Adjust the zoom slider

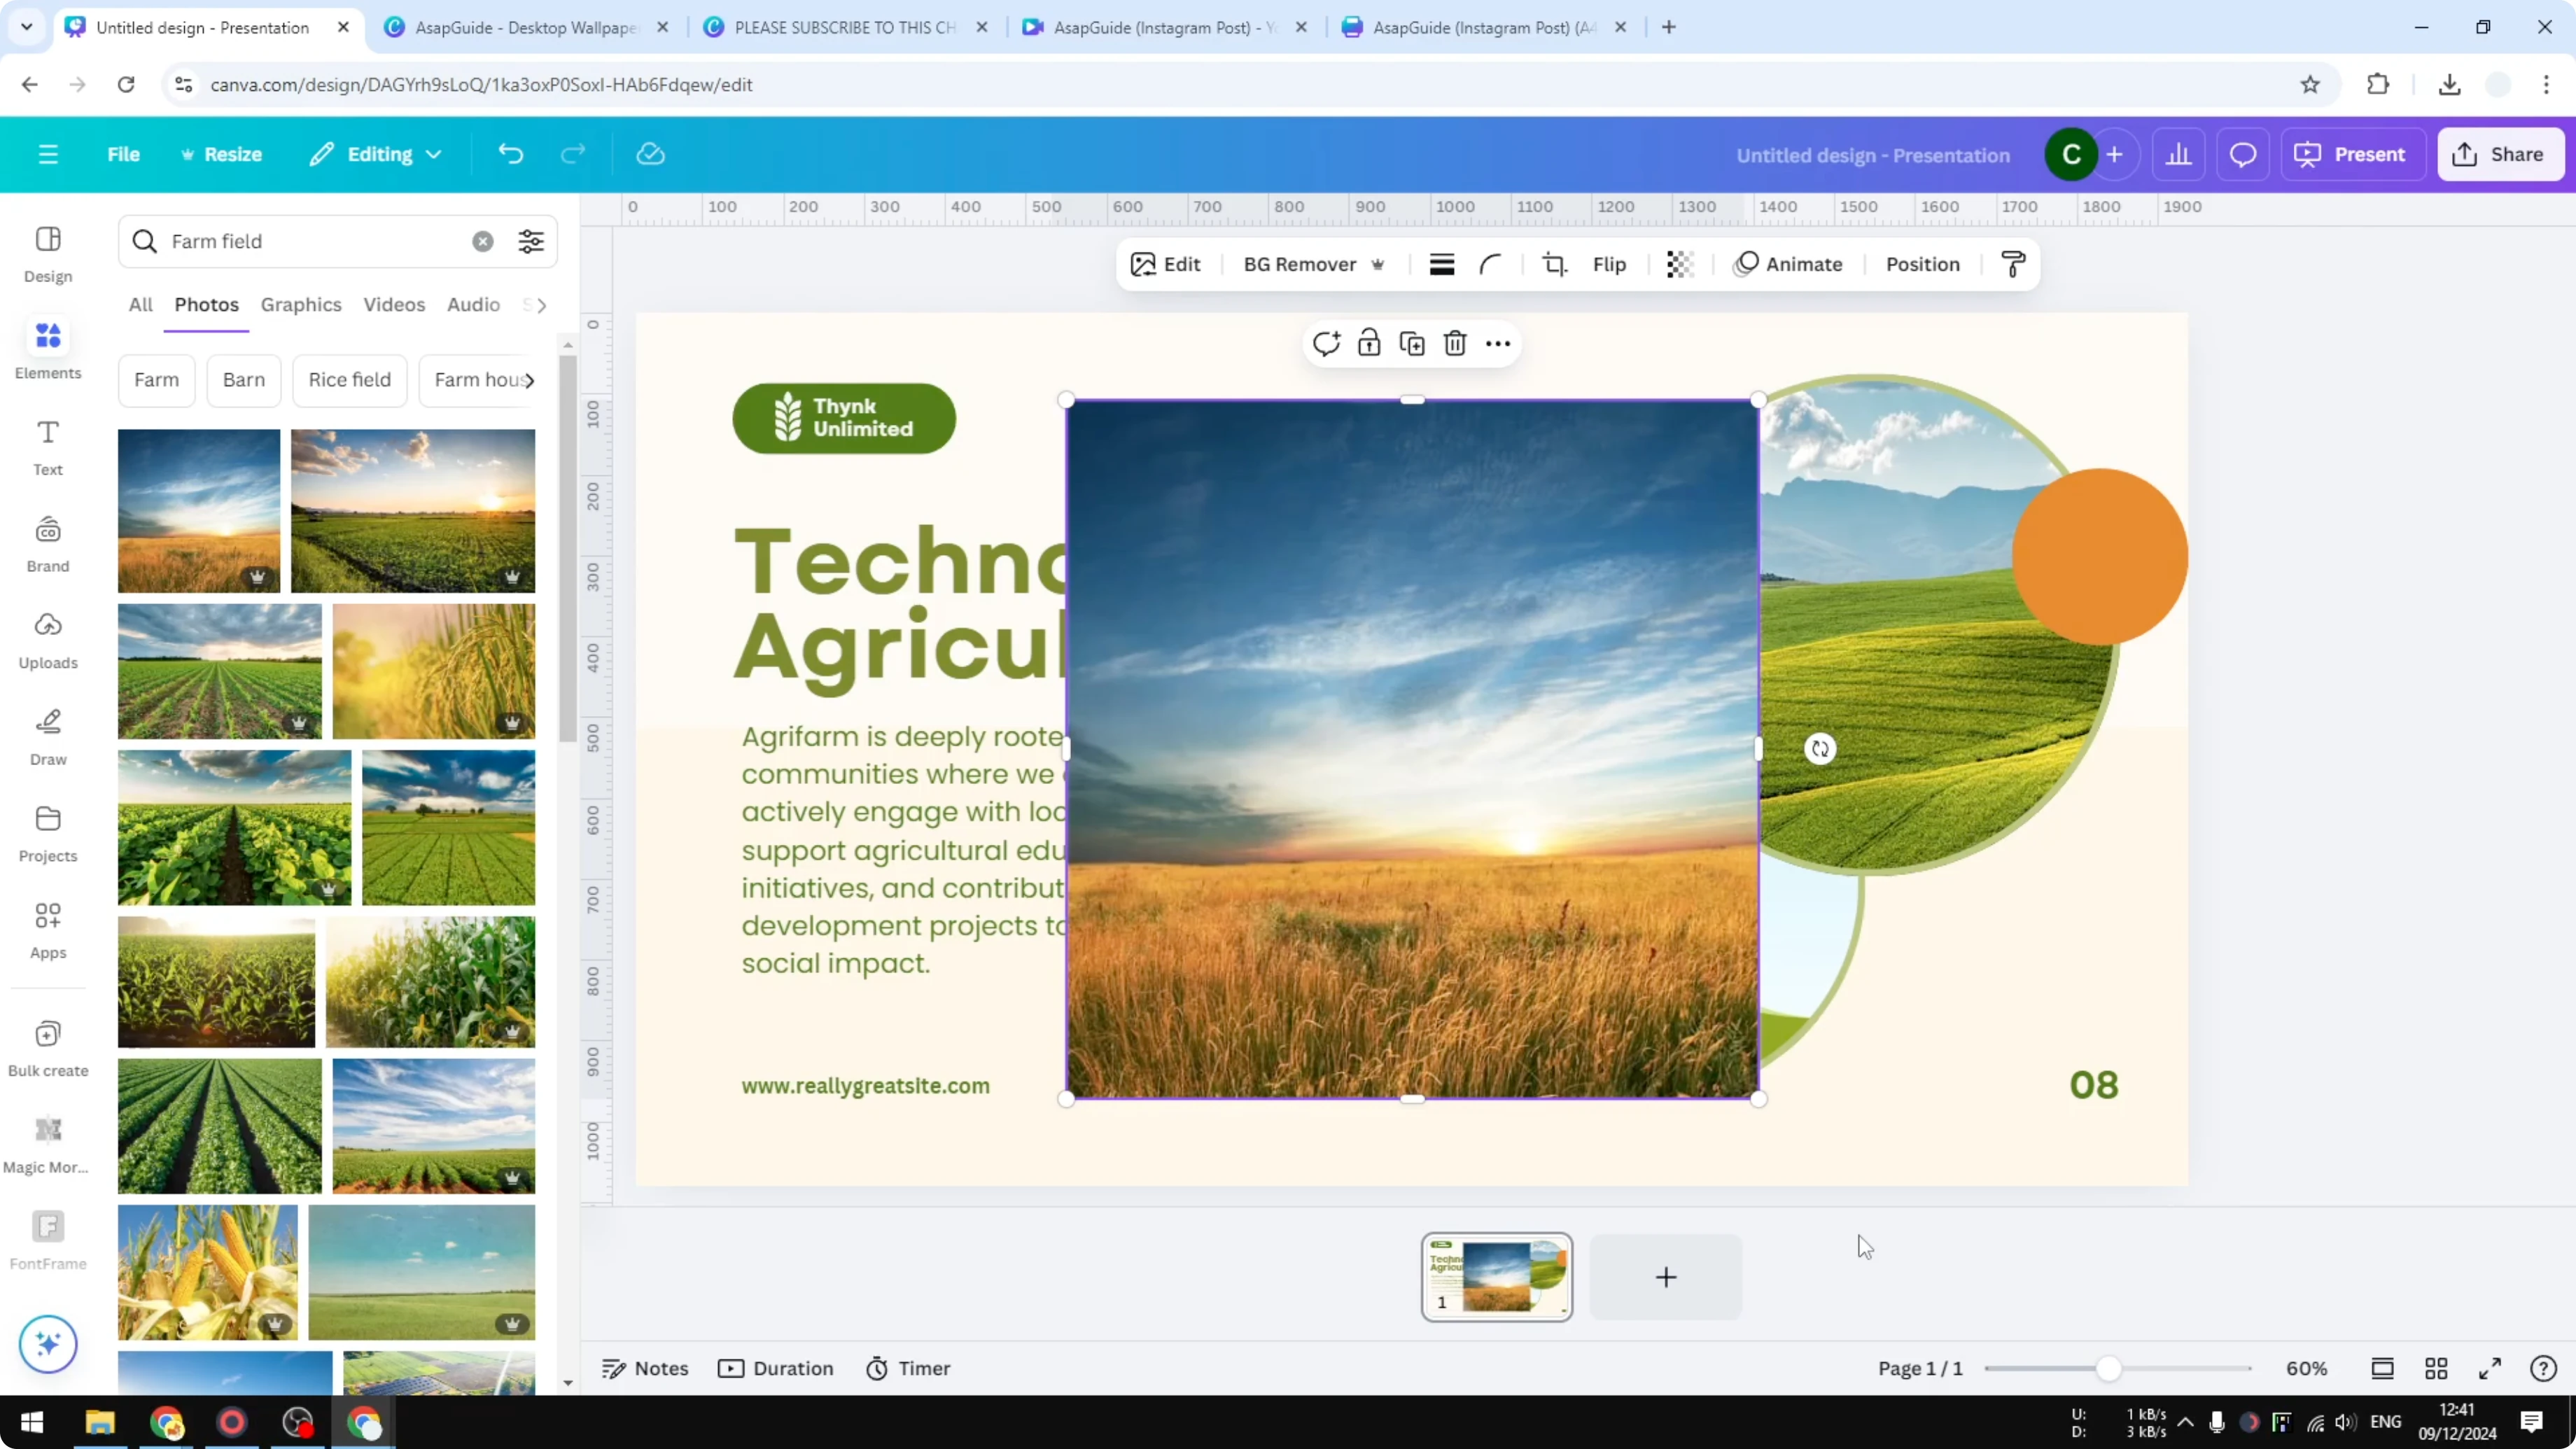pyautogui.click(x=2110, y=1368)
